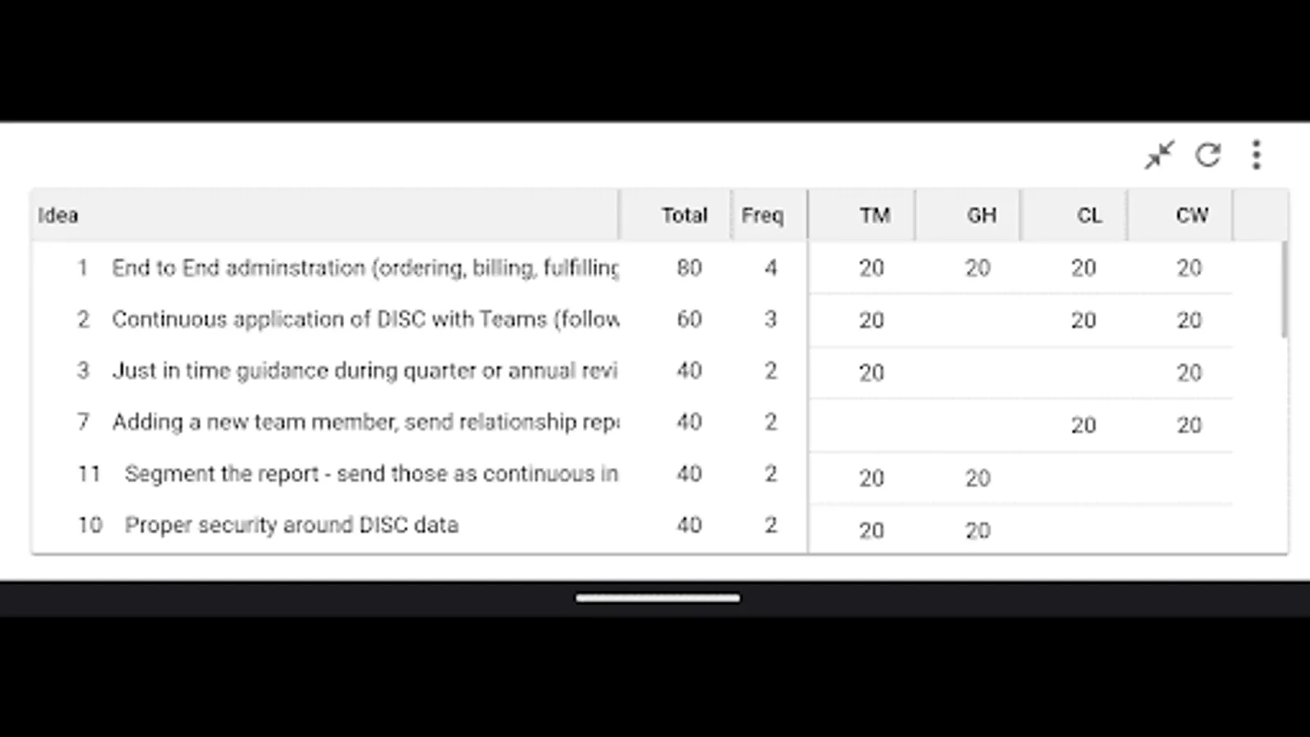Click the Total column header
Image resolution: width=1310 pixels, height=737 pixels.
(x=684, y=215)
